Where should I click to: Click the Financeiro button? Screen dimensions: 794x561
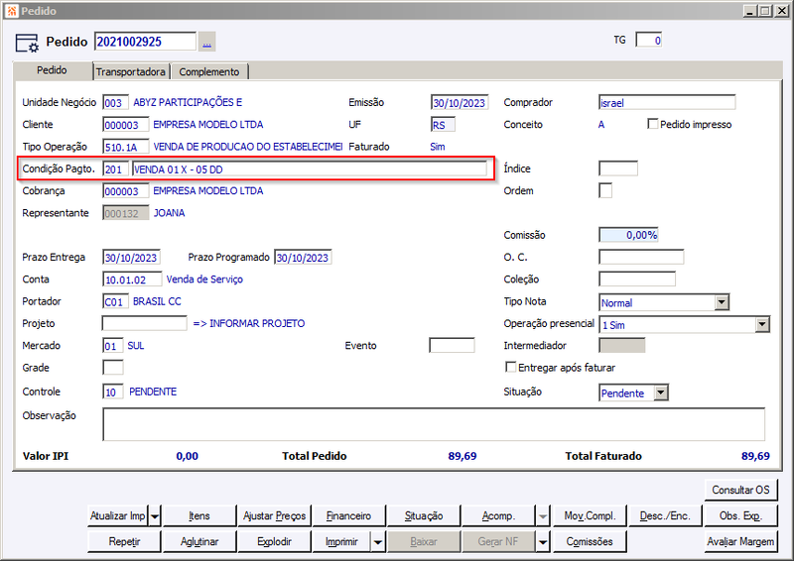coord(349,516)
